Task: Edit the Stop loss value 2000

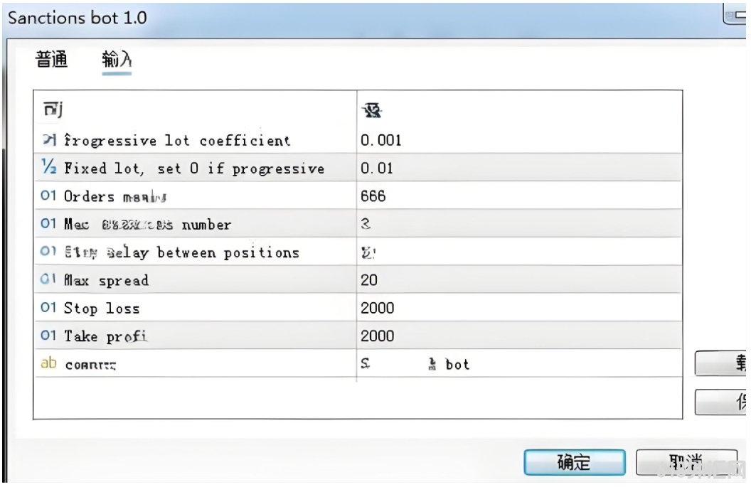Action: click(519, 308)
